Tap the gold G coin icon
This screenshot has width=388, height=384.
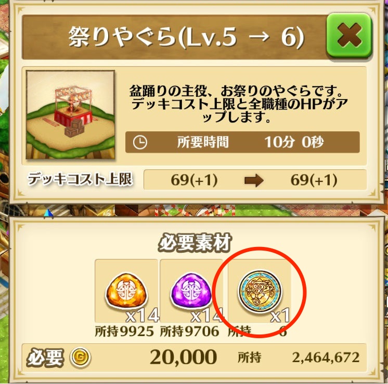[80, 357]
